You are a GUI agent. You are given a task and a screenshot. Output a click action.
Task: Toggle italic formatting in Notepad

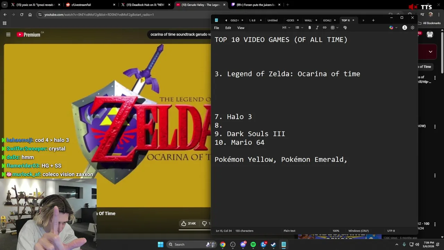[317, 27]
